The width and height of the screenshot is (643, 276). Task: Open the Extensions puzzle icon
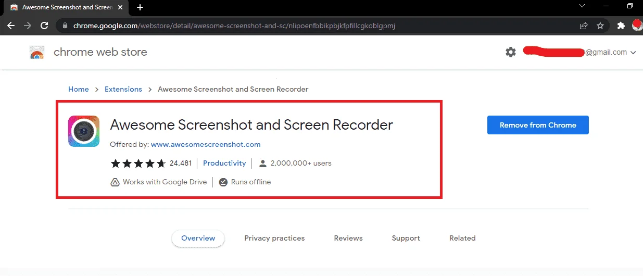621,26
